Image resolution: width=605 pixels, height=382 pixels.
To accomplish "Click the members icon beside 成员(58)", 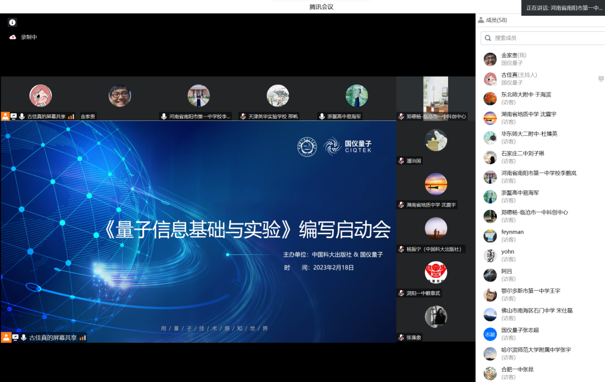I will coord(481,20).
